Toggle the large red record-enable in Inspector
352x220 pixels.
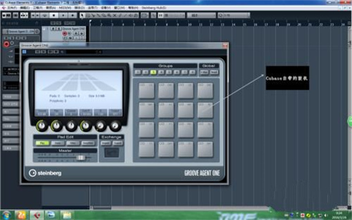(x=6, y=44)
